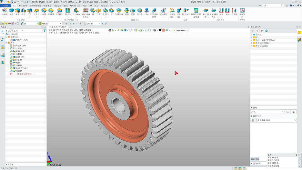The height and width of the screenshot is (170, 302).
Task: Expand the 미리보기 preview section
Action: (x=252, y=163)
